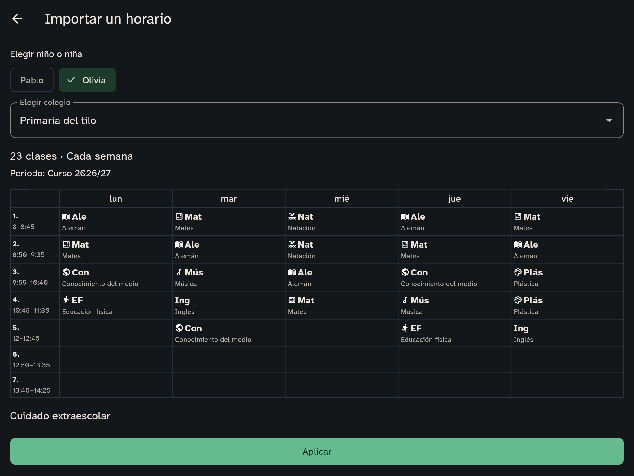Expand the Cuidado extraescolar section

(x=60, y=416)
